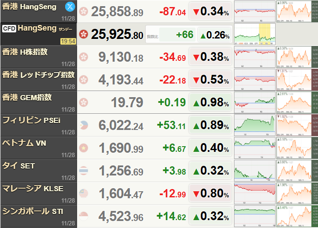The width and height of the screenshot is (318, 228).
Task: Click ベトナム VN orange long-term chart
Action: click(297, 148)
